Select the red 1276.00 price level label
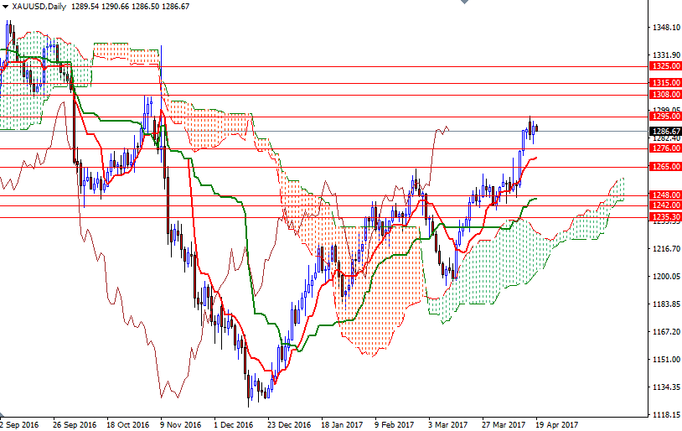 [x=665, y=148]
